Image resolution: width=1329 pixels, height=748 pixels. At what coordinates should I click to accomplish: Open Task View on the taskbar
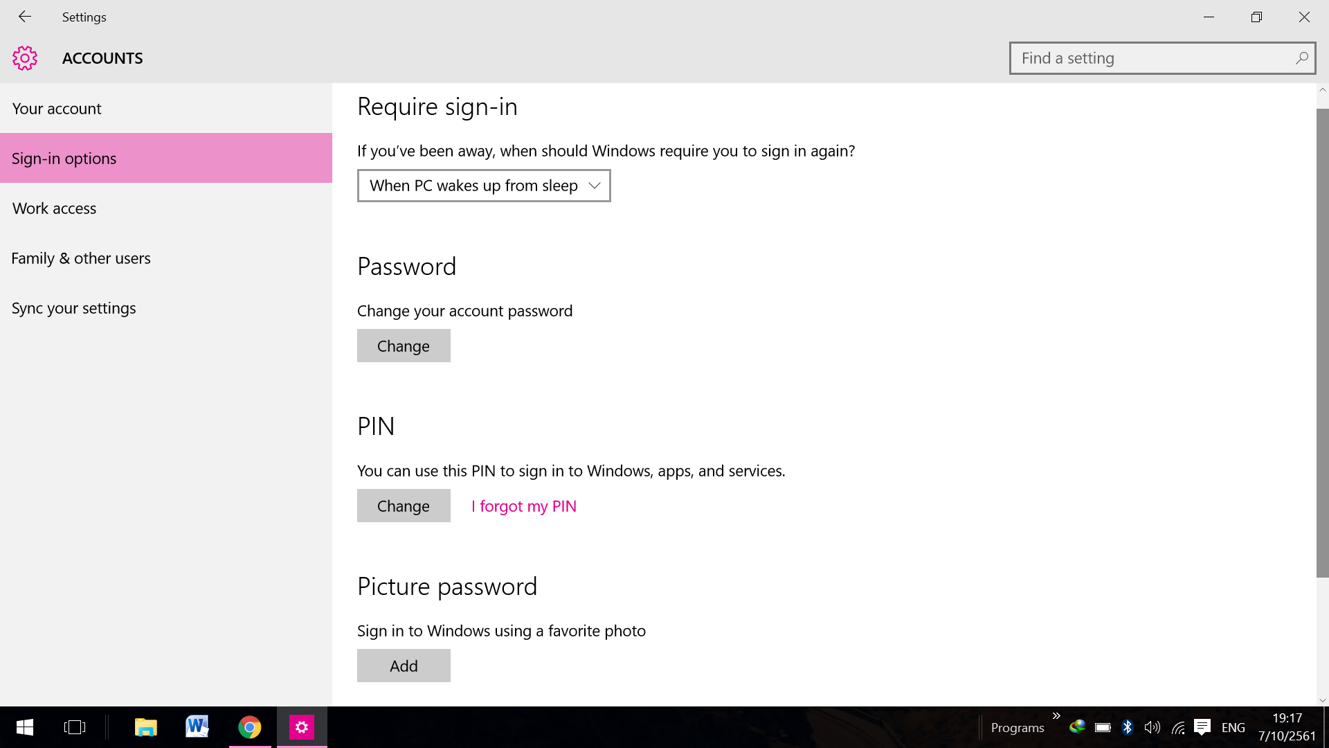(x=75, y=727)
